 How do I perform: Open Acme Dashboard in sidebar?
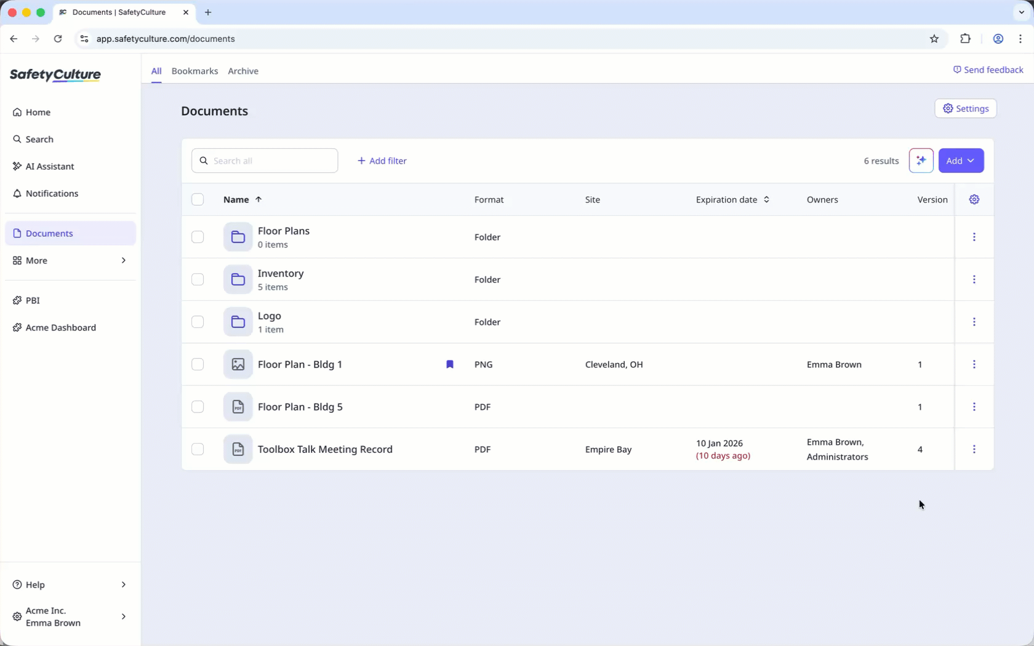(70, 327)
